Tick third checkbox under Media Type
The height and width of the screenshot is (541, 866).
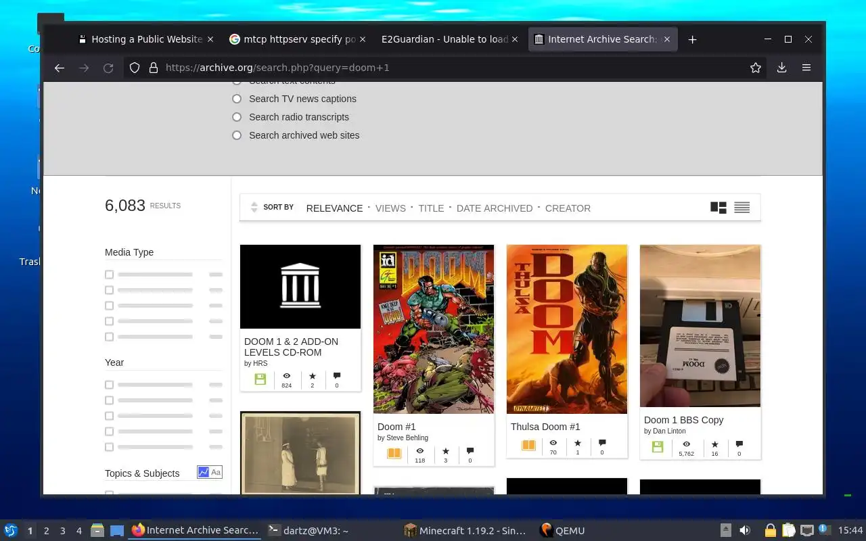coord(109,306)
